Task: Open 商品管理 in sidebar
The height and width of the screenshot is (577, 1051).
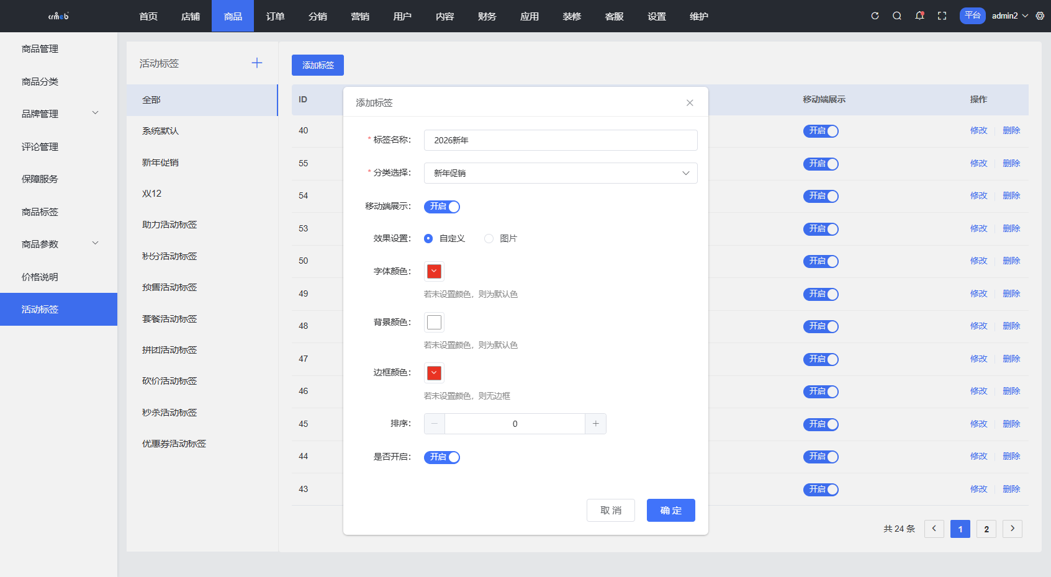Action: coord(58,48)
